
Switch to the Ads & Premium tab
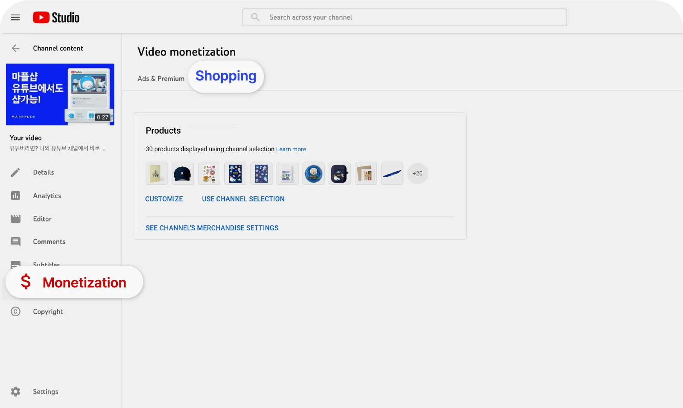[x=161, y=79]
